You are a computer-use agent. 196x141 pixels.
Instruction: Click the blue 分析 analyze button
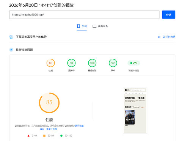coord(168,15)
